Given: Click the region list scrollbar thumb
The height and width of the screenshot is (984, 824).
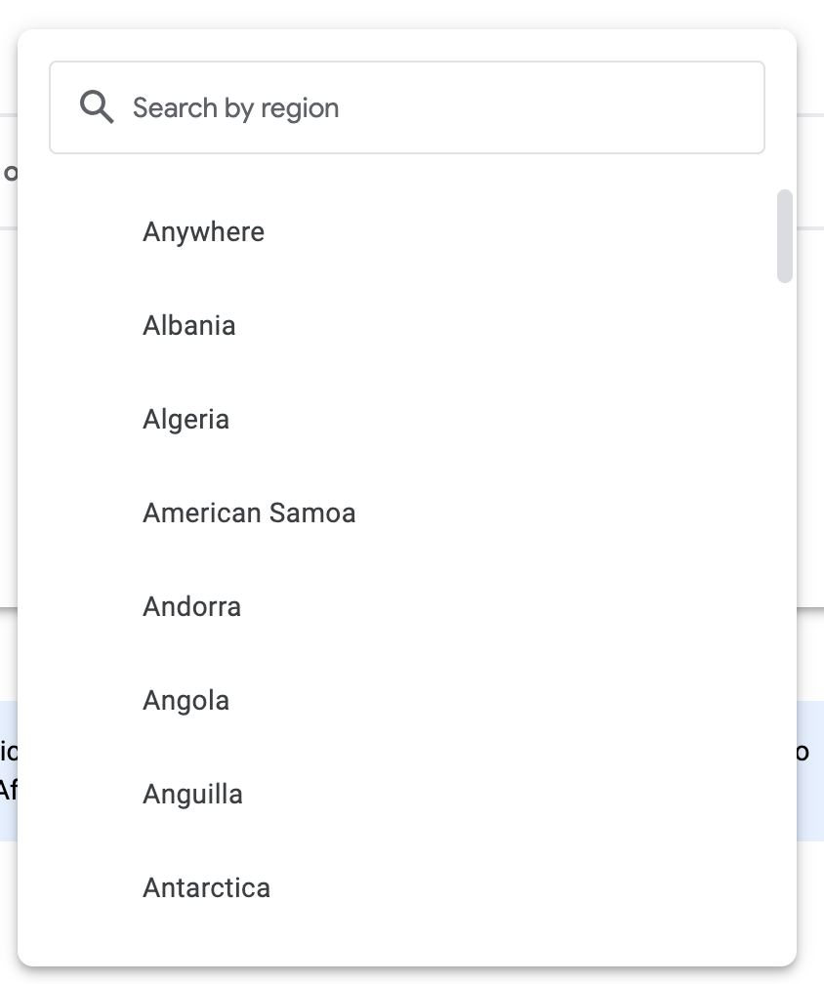Looking at the screenshot, I should (x=785, y=235).
